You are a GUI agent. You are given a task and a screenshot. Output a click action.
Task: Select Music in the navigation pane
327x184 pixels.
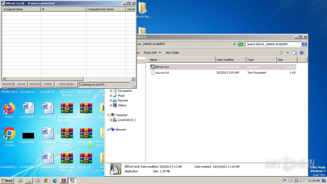[121, 96]
